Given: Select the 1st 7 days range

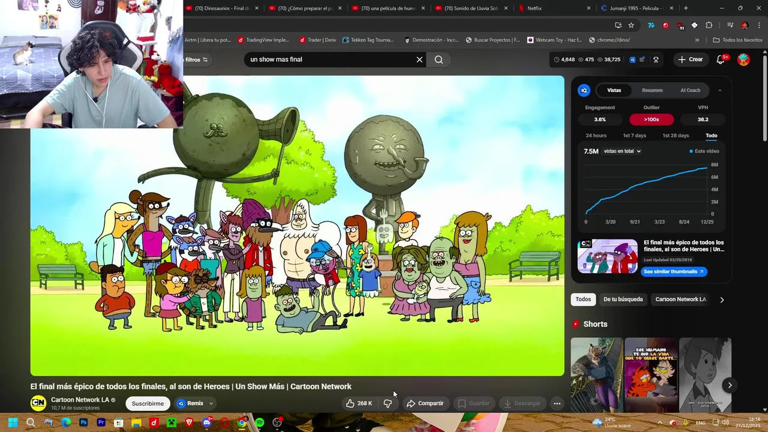Looking at the screenshot, I should click(634, 136).
